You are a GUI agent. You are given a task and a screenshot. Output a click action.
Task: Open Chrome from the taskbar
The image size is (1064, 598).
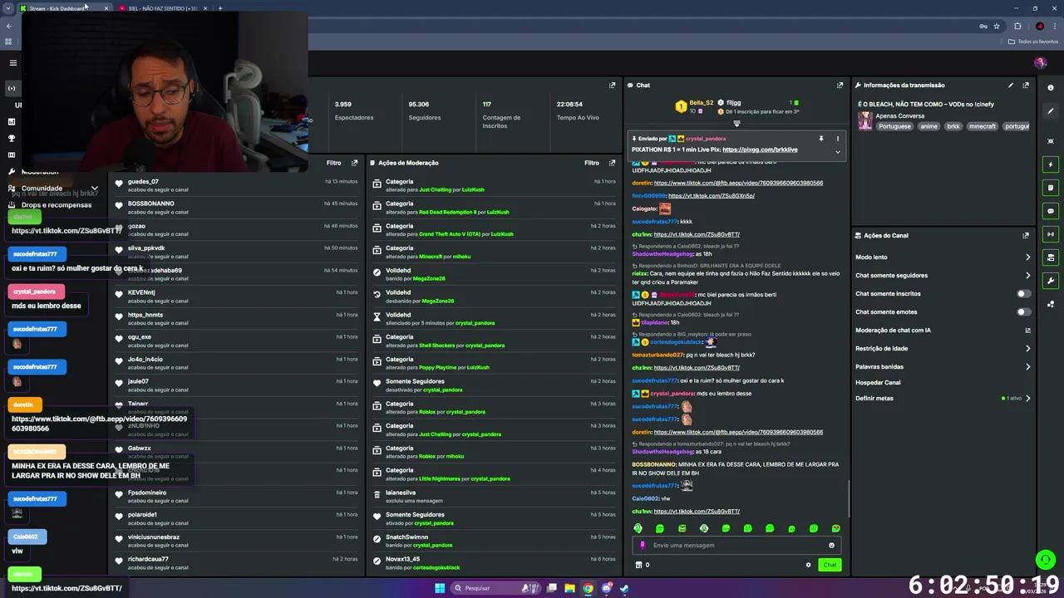[x=588, y=588]
